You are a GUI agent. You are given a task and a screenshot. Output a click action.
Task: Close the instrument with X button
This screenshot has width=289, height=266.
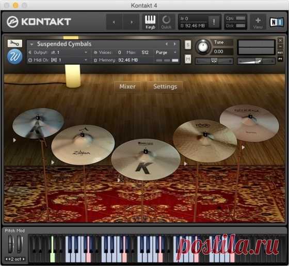(280, 40)
